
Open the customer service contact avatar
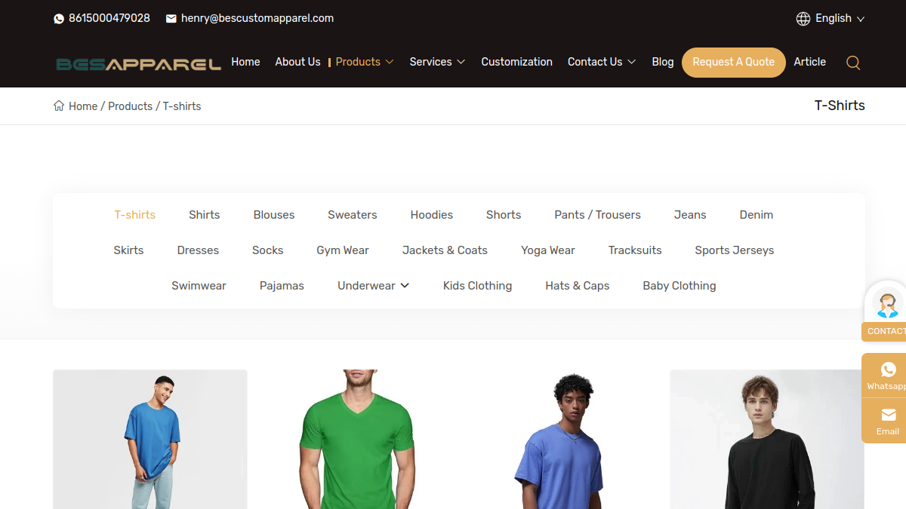(x=887, y=305)
